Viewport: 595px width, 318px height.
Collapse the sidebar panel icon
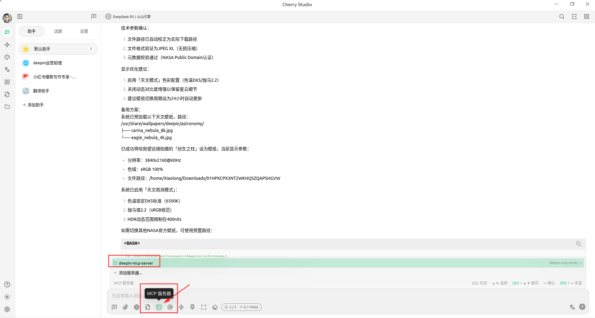pos(20,16)
